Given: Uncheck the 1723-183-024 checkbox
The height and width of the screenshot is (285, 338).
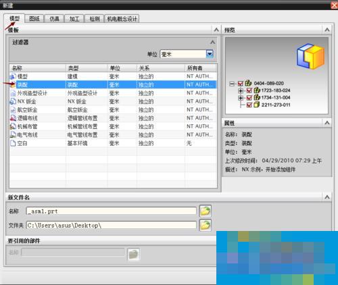Looking at the screenshot, I should point(249,90).
